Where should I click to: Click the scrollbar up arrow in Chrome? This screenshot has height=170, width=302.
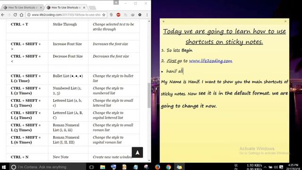pos(149,21)
